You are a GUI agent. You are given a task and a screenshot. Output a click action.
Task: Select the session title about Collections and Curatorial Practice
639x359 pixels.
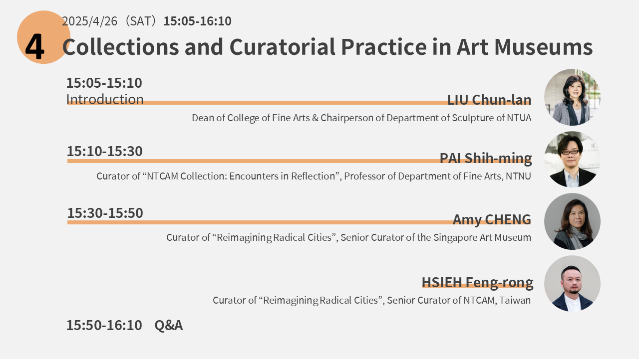327,47
